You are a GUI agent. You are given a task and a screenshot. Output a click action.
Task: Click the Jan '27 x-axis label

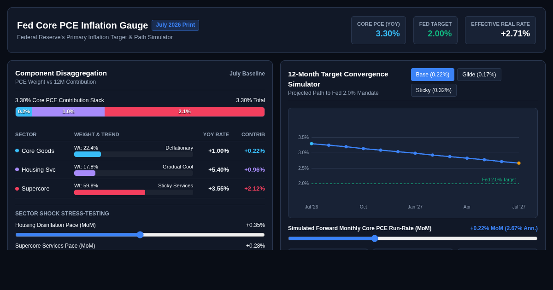pos(415,207)
